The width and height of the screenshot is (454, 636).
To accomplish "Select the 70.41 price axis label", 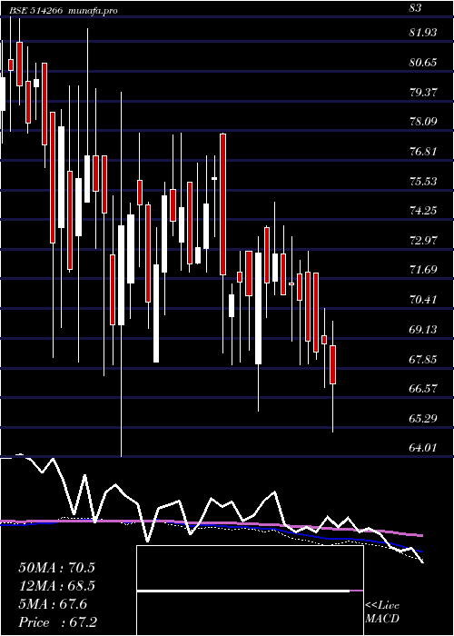I will point(424,300).
